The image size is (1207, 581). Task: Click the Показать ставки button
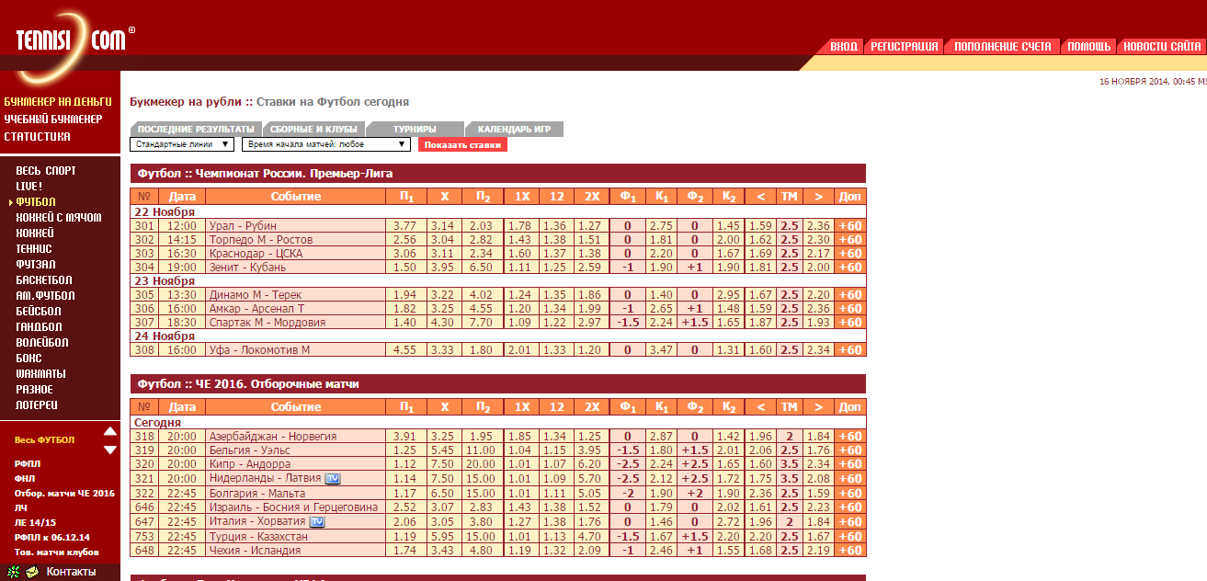coord(462,144)
